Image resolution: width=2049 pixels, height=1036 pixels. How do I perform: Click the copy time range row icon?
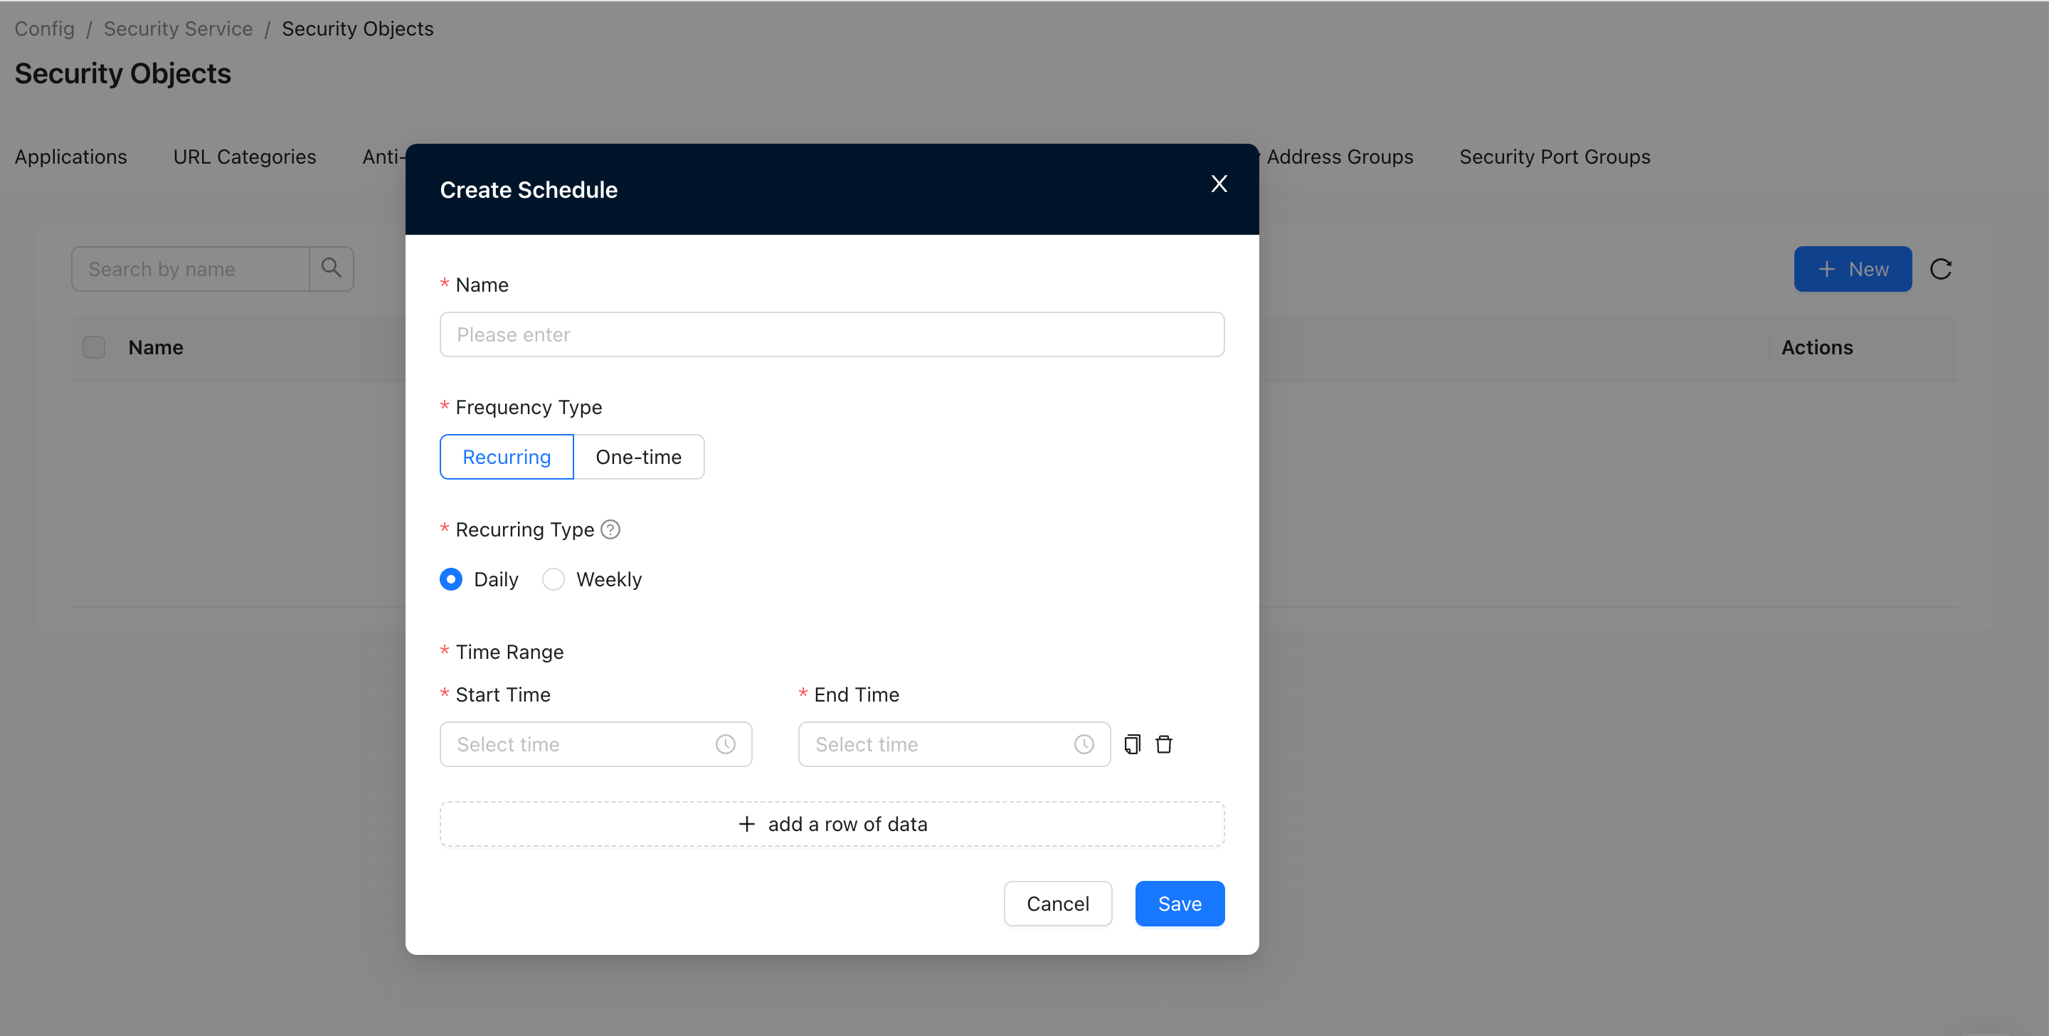click(1132, 744)
